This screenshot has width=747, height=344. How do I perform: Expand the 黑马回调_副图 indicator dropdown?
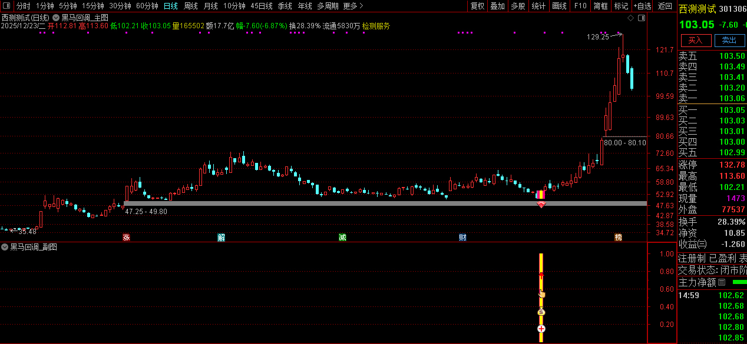[x=5, y=247]
